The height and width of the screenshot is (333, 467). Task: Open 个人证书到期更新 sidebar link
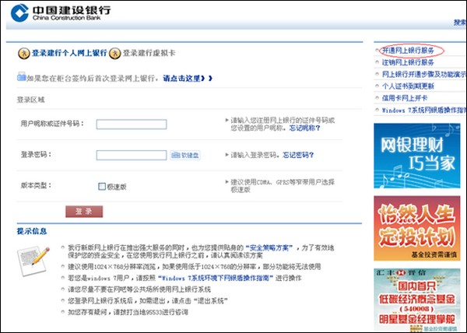click(408, 86)
